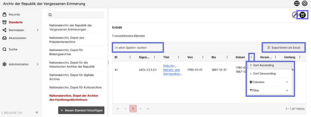Click Neuen Standort hinzufügen button

(81, 111)
